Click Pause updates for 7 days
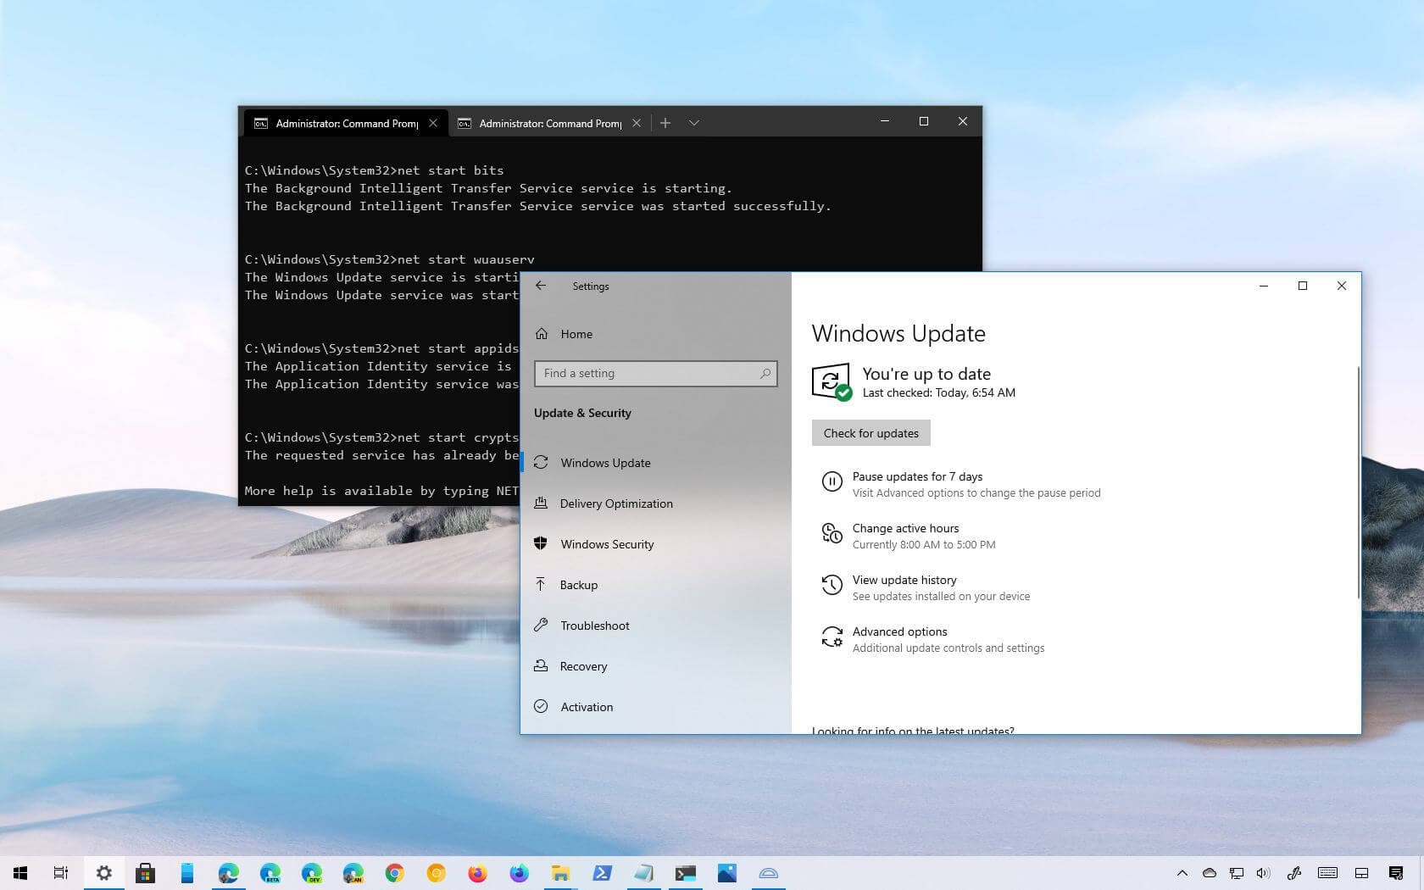 (x=917, y=476)
